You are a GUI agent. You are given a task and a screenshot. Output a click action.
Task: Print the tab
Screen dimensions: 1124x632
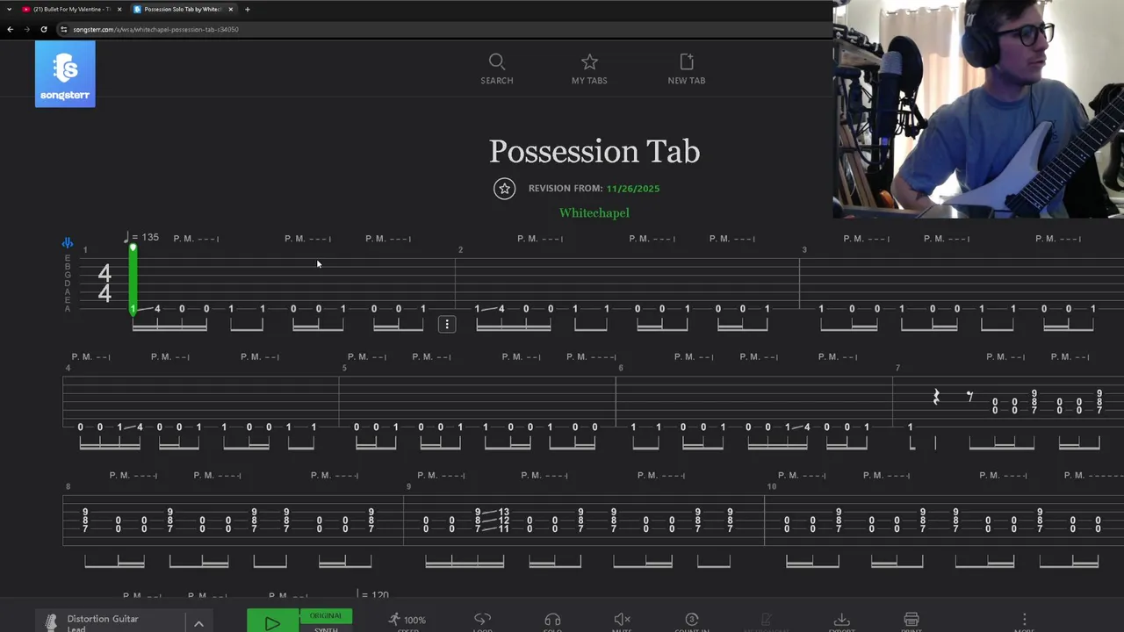pos(911,621)
